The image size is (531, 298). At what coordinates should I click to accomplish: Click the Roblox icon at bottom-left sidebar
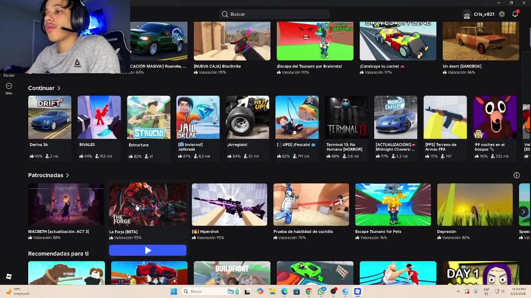tap(9, 276)
